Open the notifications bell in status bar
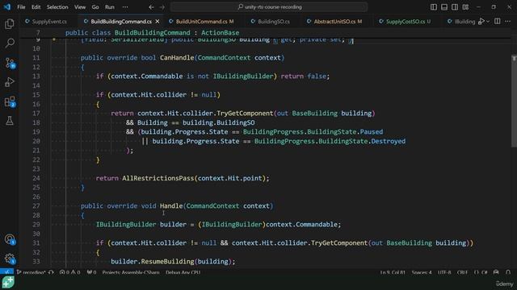Image resolution: width=517 pixels, height=290 pixels. tap(508, 272)
